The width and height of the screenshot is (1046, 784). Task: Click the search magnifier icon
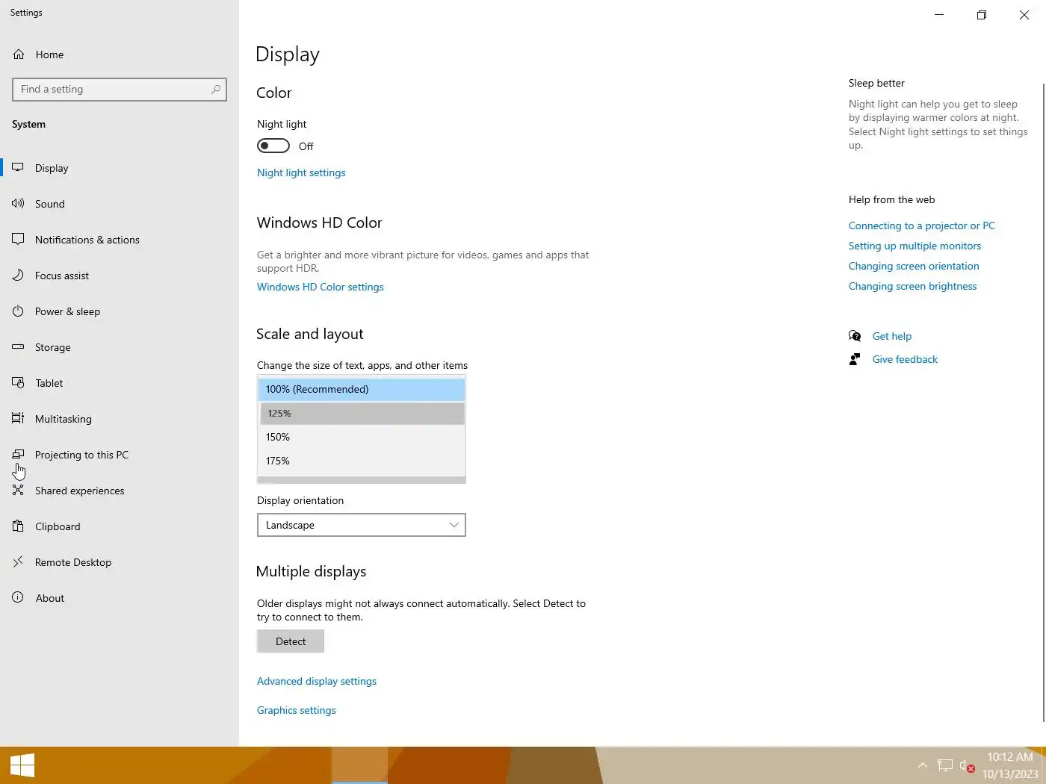(216, 89)
